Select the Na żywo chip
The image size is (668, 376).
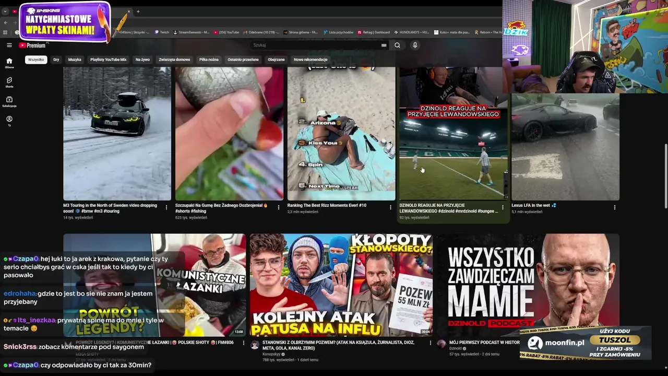click(142, 60)
